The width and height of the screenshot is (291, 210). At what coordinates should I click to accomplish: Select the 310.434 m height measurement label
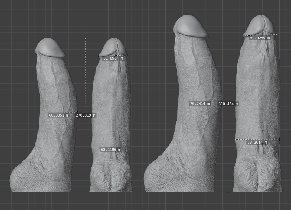coord(228,104)
